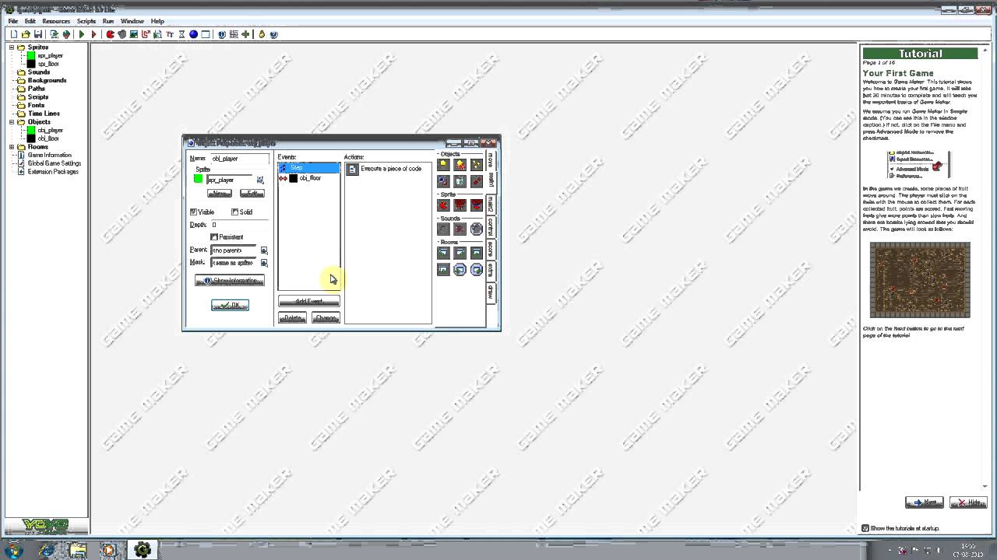Click the object Name input field
The width and height of the screenshot is (997, 560).
240,159
